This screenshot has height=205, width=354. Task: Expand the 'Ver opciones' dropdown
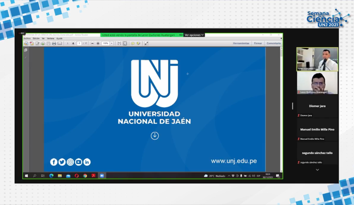[194, 35]
